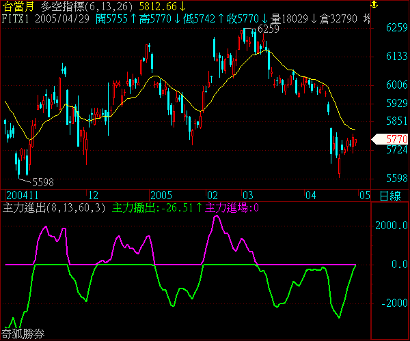Click the 04 month label on date axis
This screenshot has height=341, width=410.
(x=310, y=195)
